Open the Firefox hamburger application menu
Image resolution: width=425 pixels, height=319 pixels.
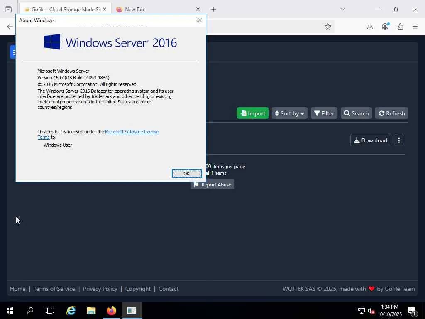click(415, 27)
